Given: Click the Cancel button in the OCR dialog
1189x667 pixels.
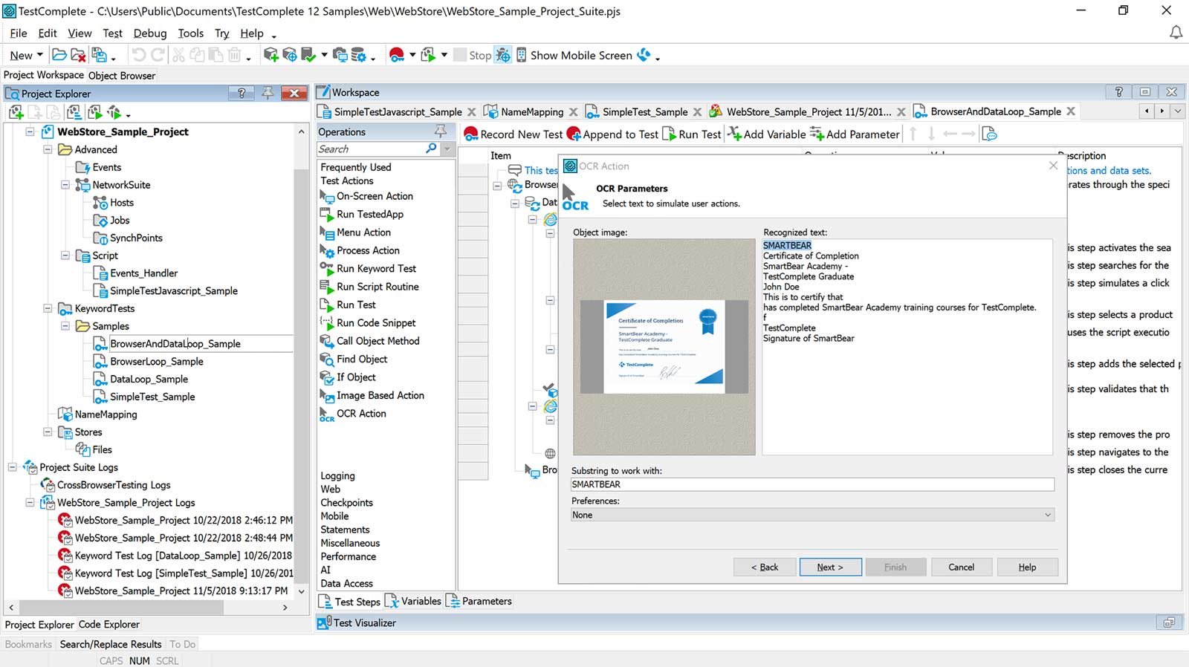Looking at the screenshot, I should (x=961, y=567).
